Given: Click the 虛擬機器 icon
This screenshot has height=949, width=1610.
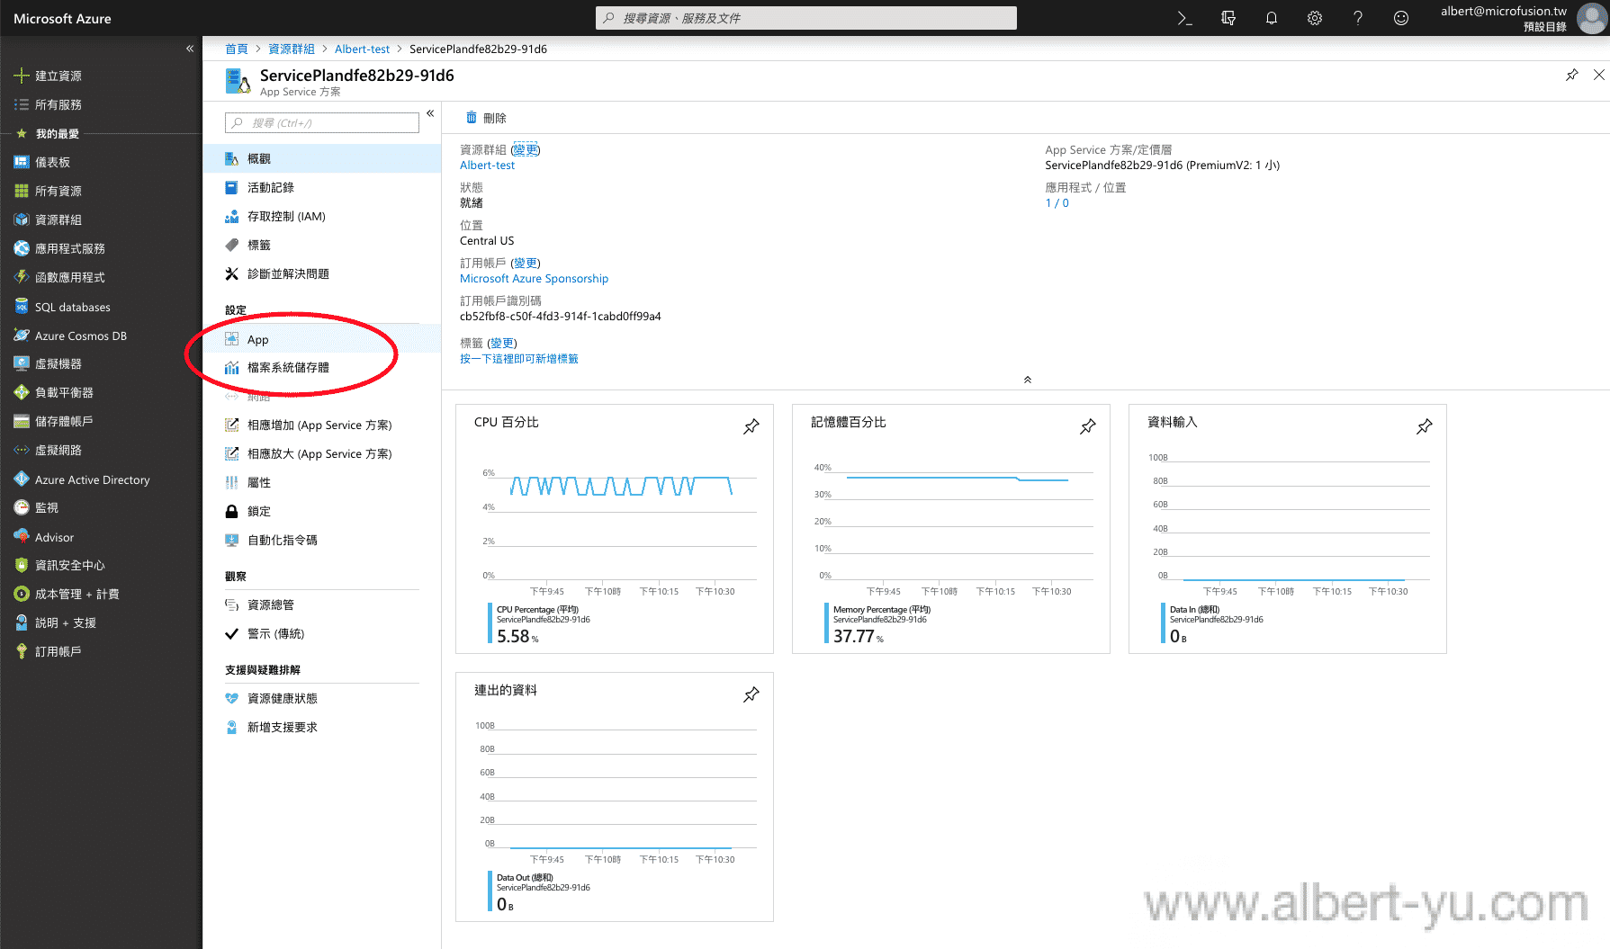Looking at the screenshot, I should (x=22, y=363).
